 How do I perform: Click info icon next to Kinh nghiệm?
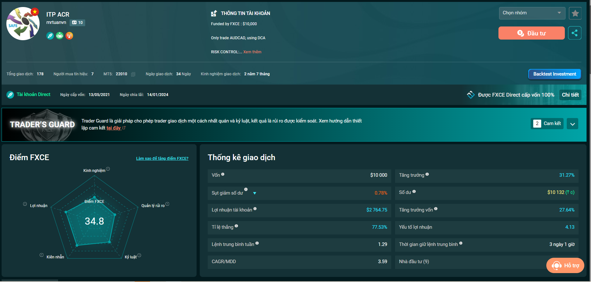coord(108,169)
